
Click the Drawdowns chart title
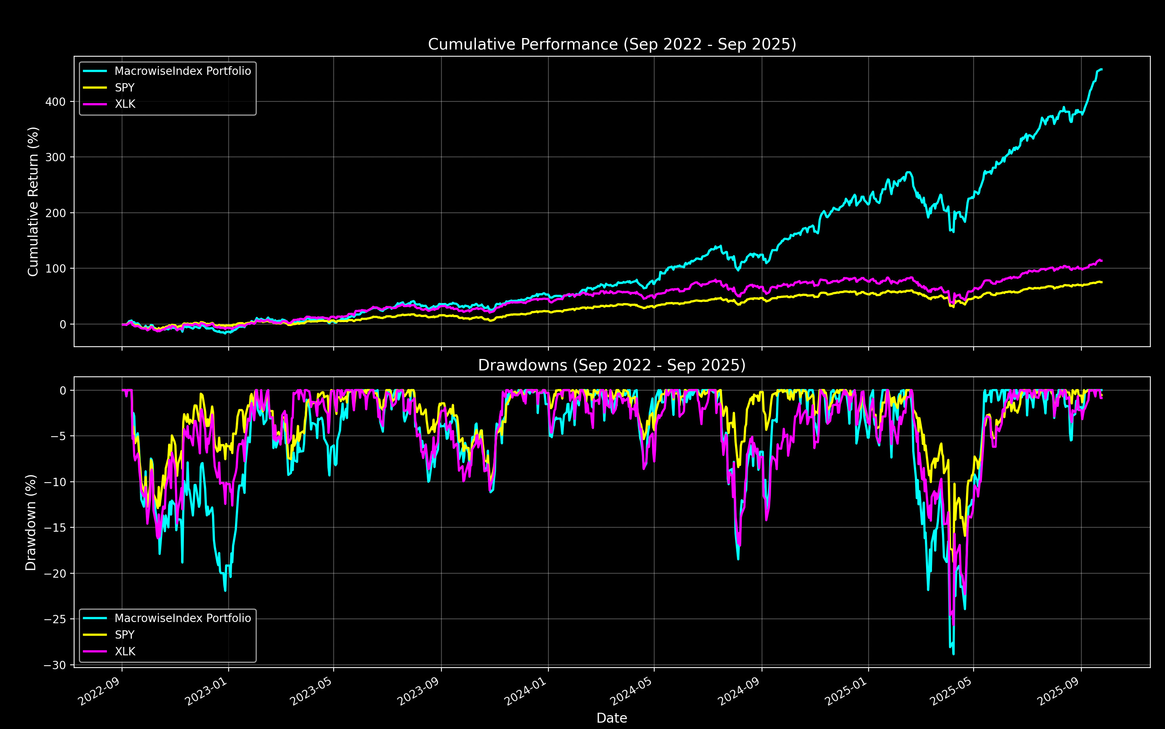click(611, 365)
